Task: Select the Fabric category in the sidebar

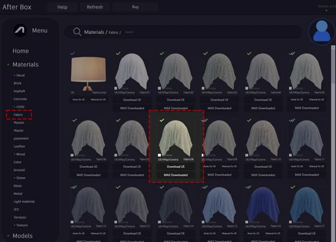Action: pos(18,115)
